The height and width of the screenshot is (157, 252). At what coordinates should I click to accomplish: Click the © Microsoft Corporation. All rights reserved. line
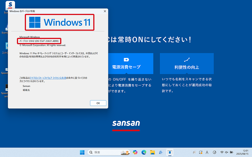tap(43, 45)
